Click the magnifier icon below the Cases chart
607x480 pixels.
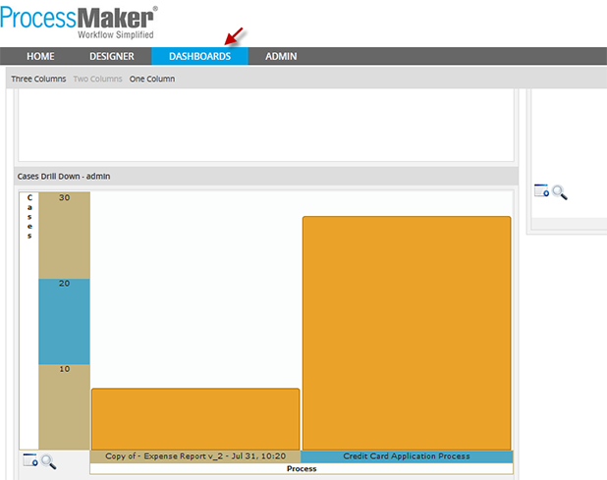click(48, 460)
